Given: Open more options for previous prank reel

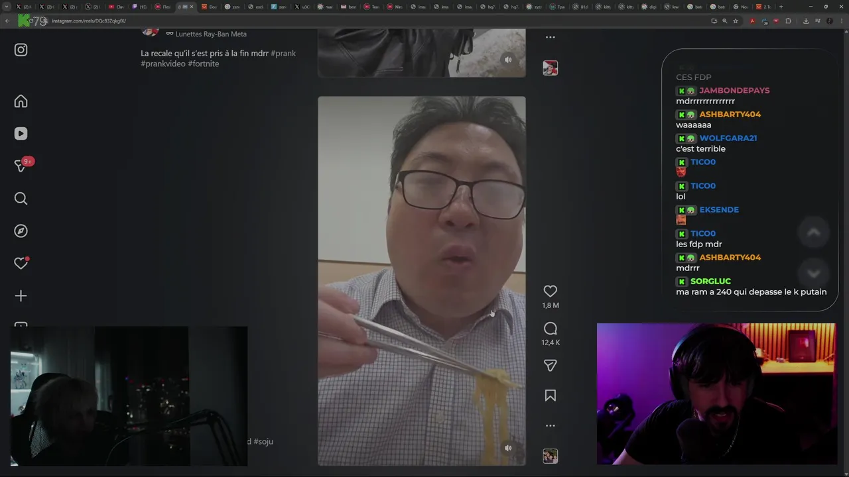Looking at the screenshot, I should click(x=550, y=37).
